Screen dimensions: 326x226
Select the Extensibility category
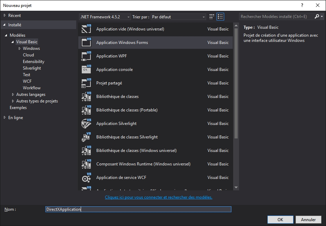(x=34, y=62)
